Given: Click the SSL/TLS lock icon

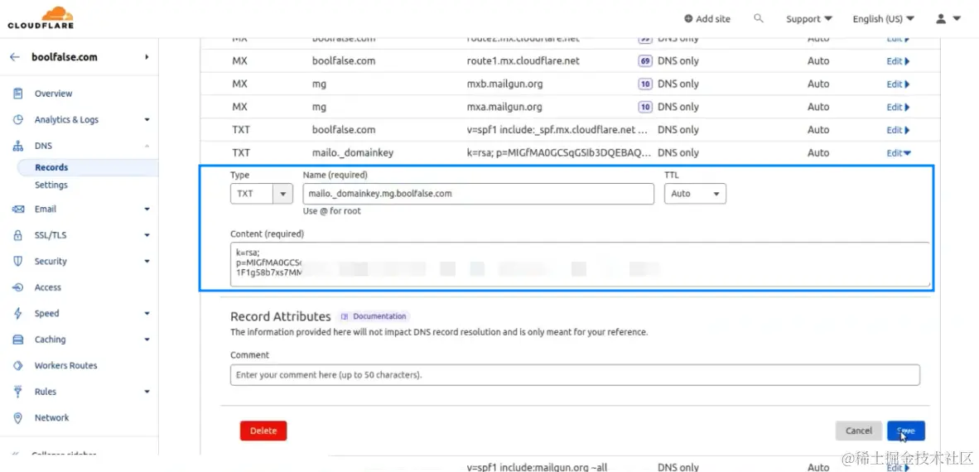Looking at the screenshot, I should (18, 235).
